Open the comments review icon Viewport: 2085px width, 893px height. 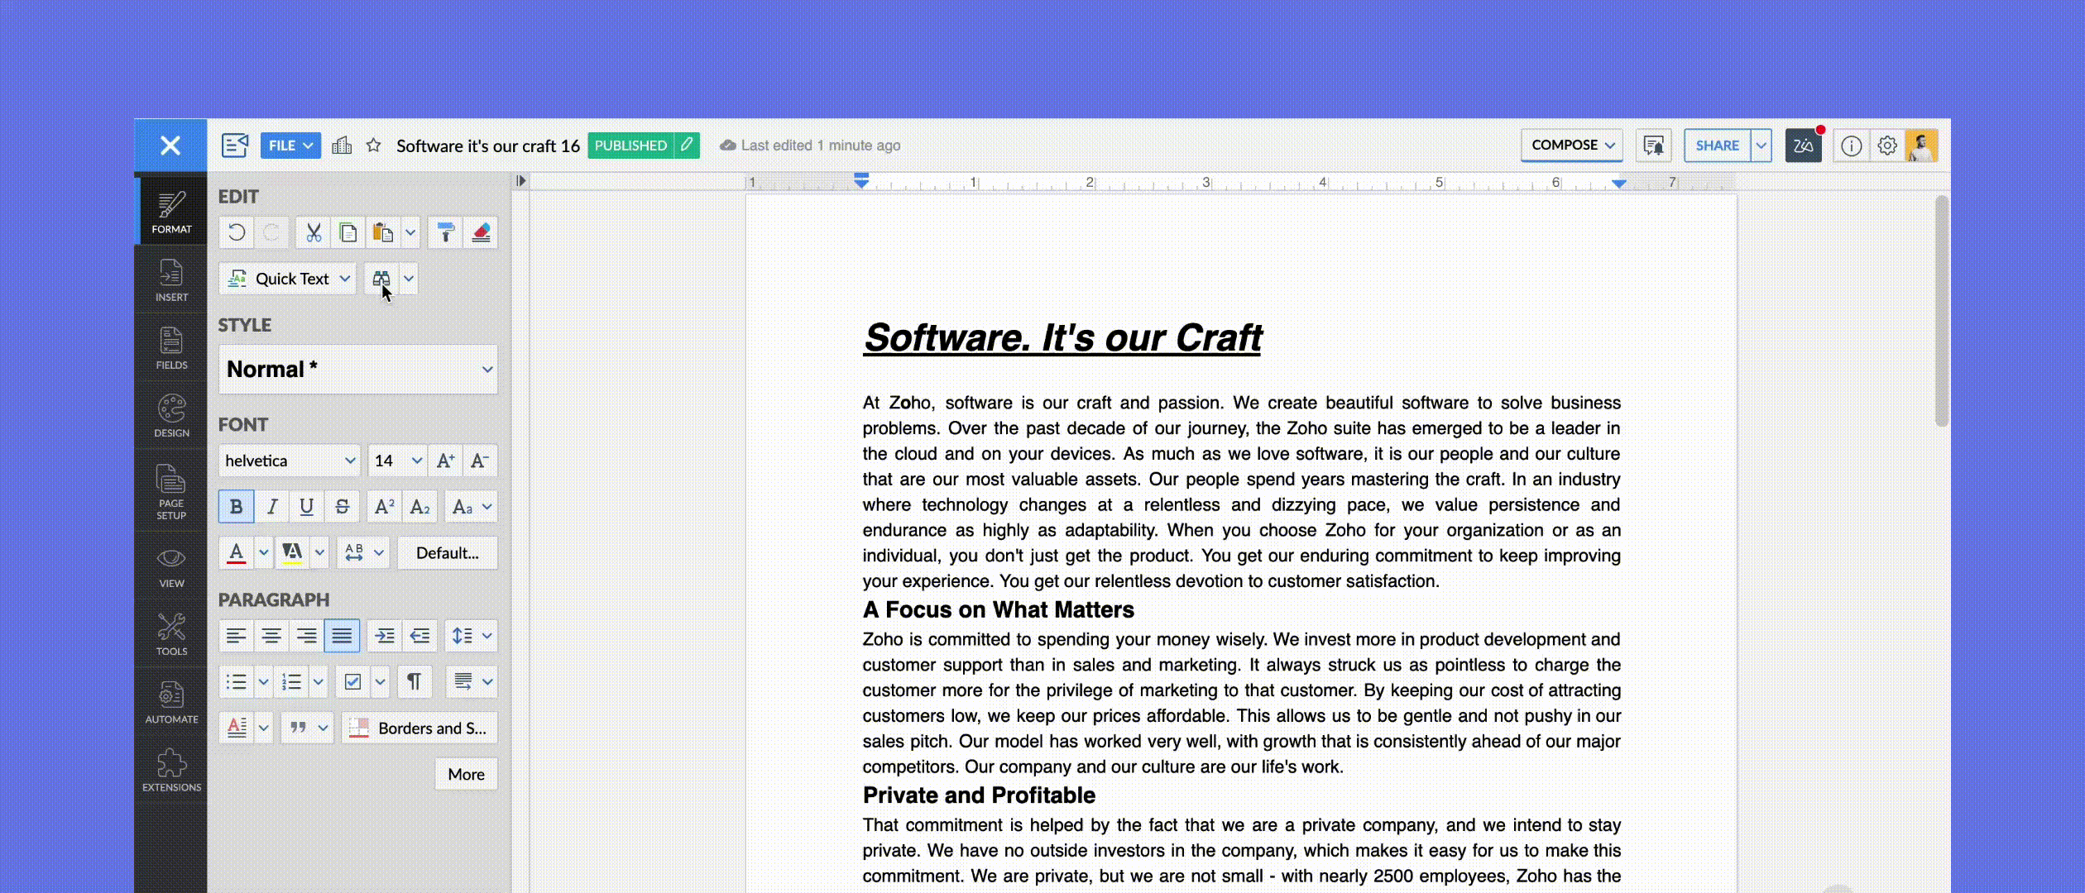point(1654,146)
